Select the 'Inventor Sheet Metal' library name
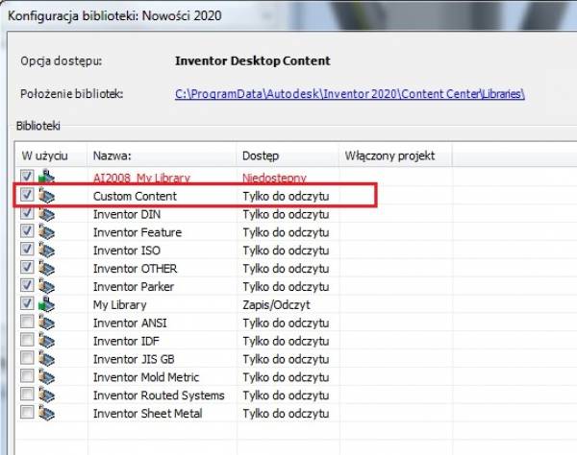The height and width of the screenshot is (455, 577). (147, 413)
